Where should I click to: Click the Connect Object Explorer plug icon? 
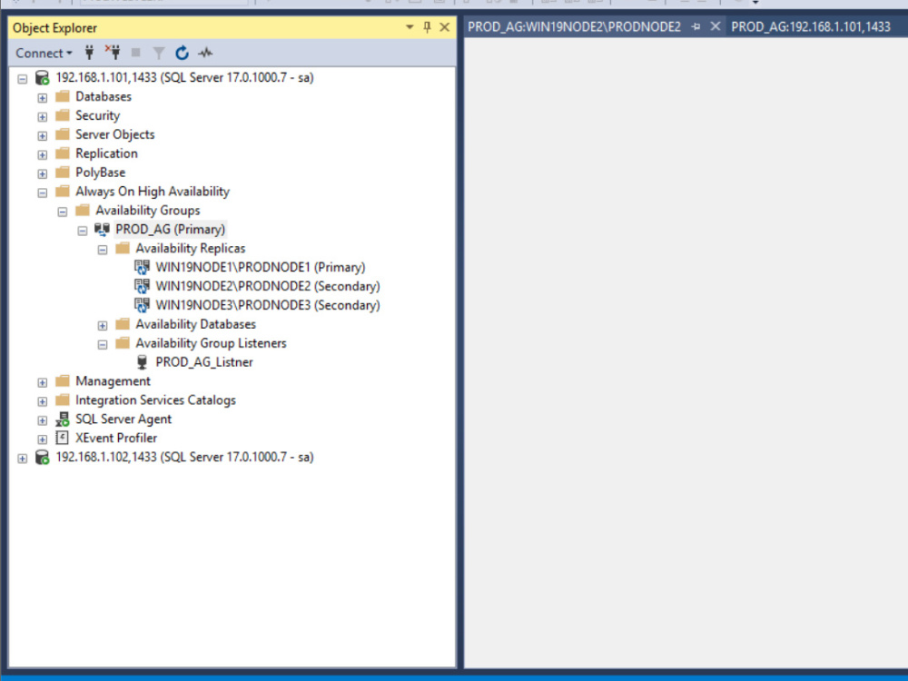89,54
